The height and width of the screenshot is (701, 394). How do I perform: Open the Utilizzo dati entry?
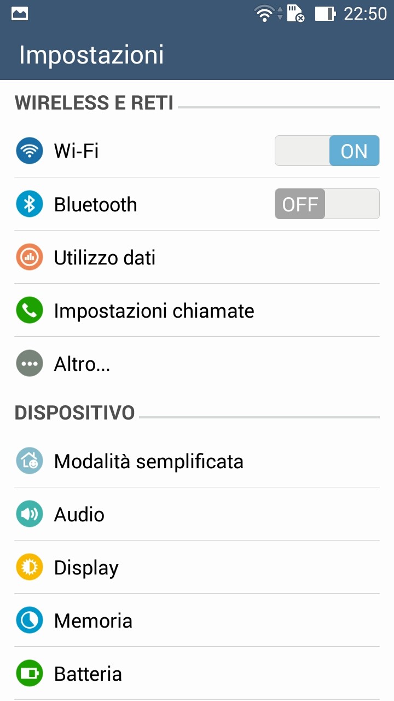click(105, 257)
